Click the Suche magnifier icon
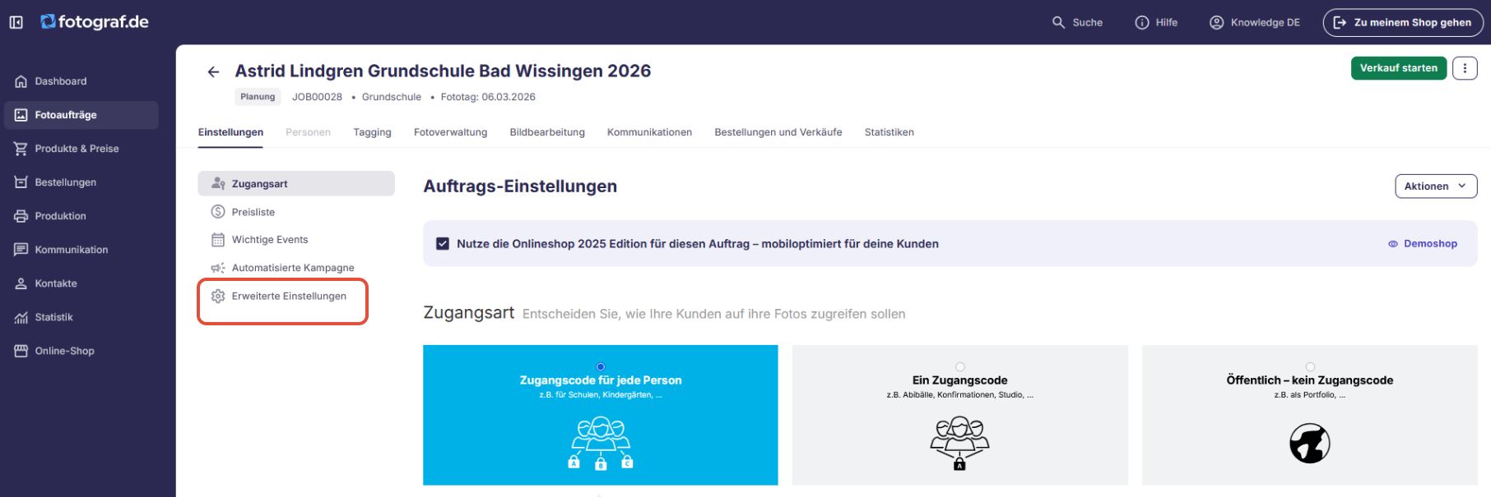The height and width of the screenshot is (497, 1491). coord(1059,22)
